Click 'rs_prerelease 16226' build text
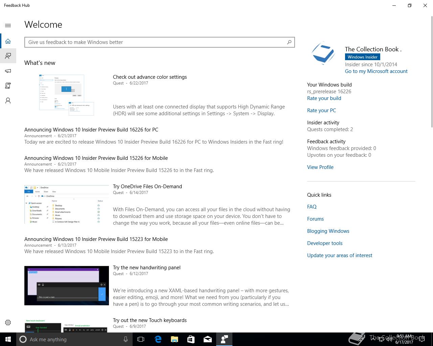 (x=329, y=92)
